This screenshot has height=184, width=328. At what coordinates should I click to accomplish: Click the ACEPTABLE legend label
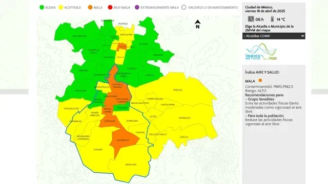[72, 8]
